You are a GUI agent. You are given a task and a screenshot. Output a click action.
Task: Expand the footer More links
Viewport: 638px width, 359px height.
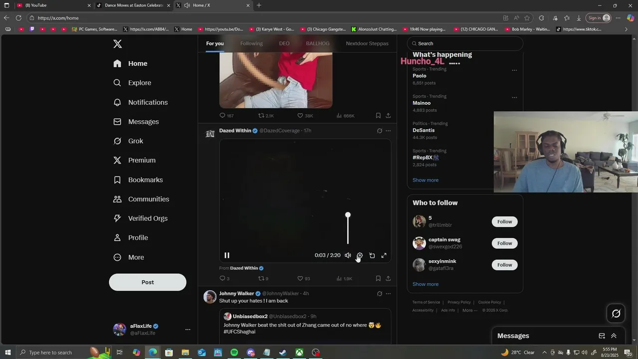(x=470, y=310)
